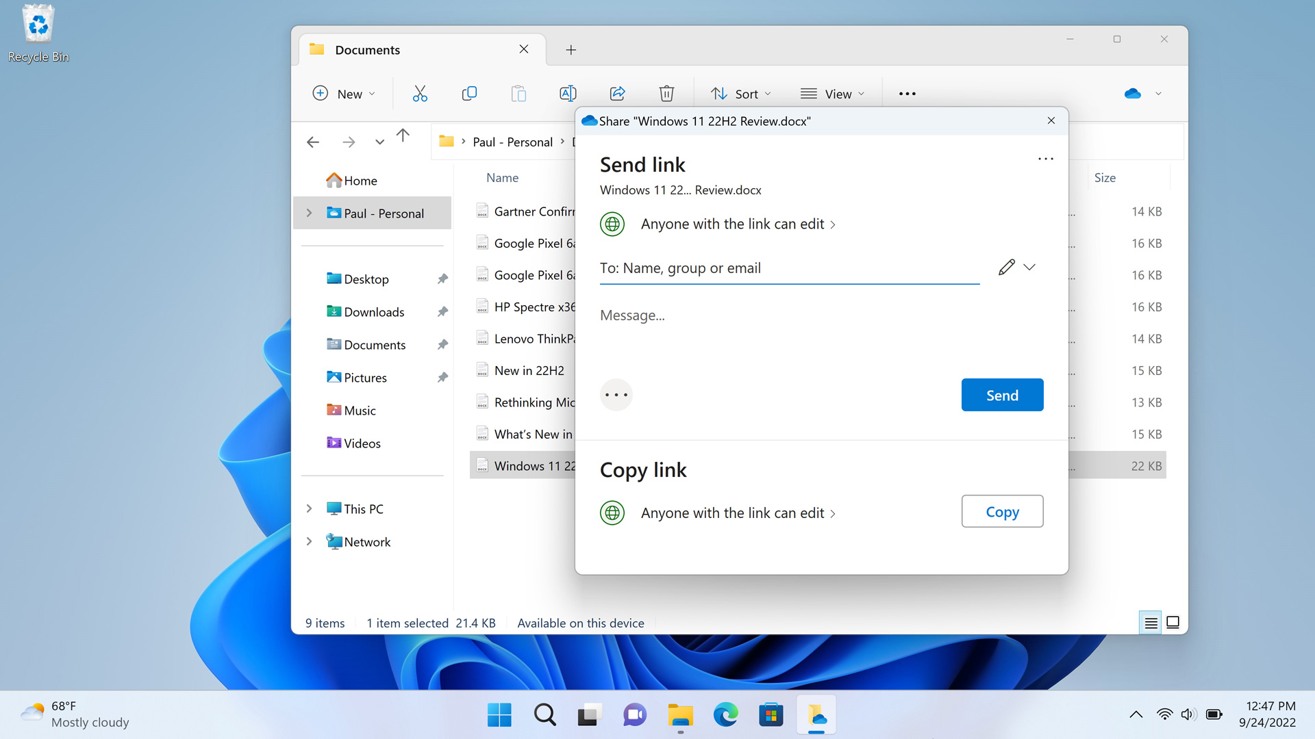
Task: Expand the Paul - Personal tree node
Action: 309,213
